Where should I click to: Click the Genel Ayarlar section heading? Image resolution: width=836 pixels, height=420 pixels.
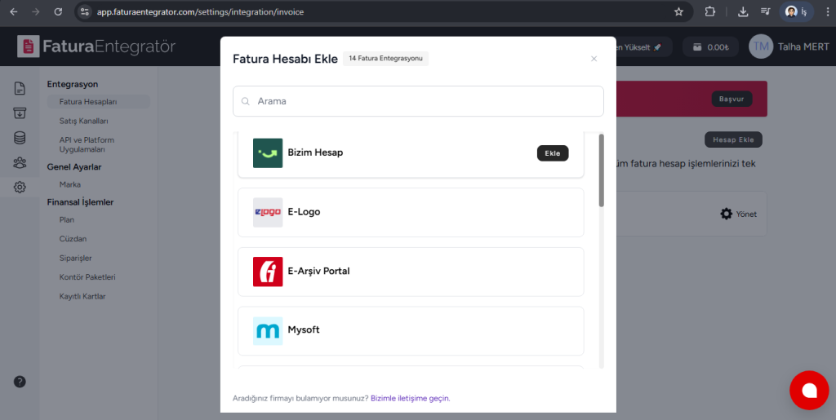(74, 167)
